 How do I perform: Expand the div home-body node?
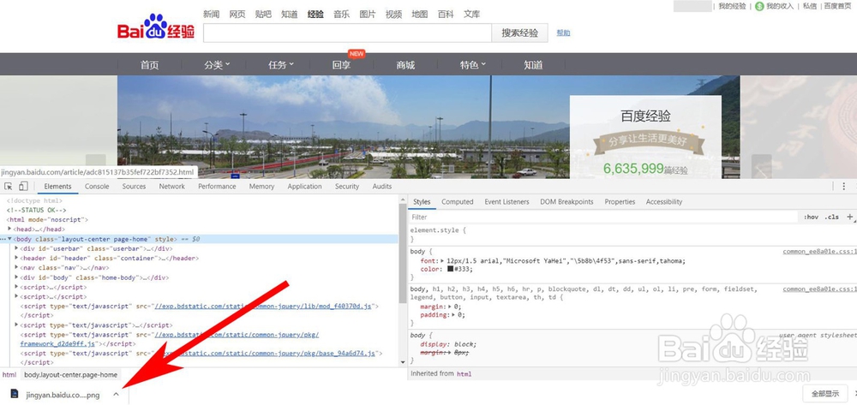[16, 277]
